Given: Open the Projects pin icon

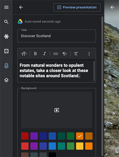Looking at the screenshot, I should click(6, 66).
